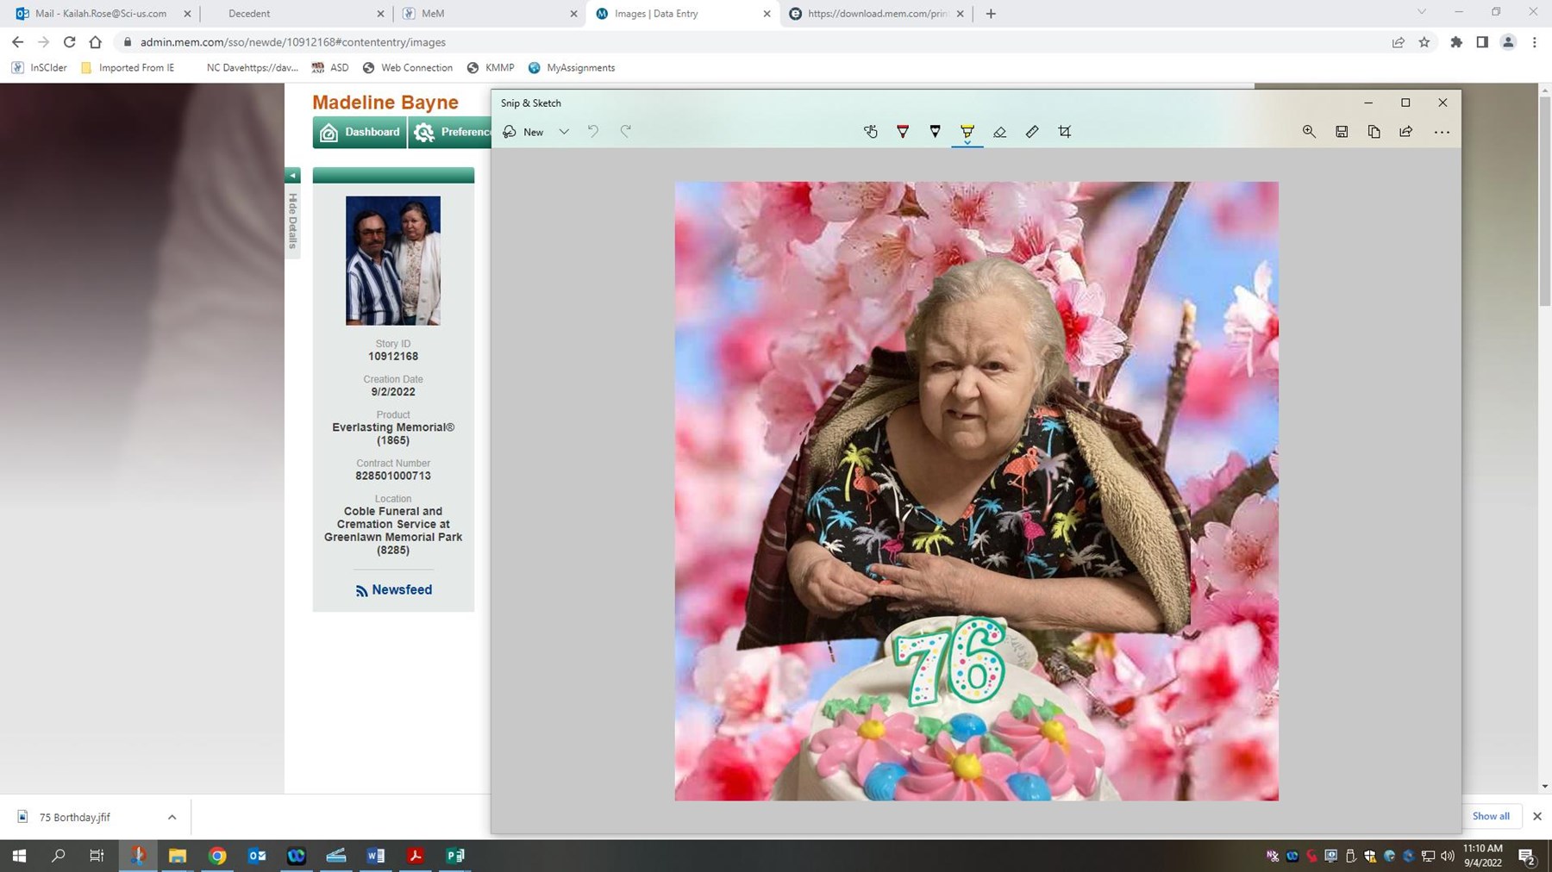
Task: Collapse the Hide Details side panel
Action: [293, 176]
